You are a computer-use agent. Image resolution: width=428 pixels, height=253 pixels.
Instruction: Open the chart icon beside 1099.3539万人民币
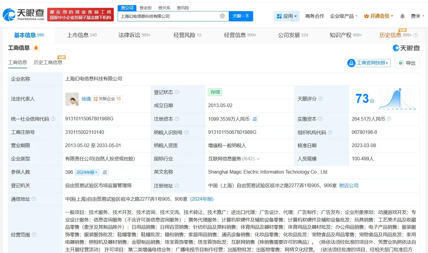pos(255,119)
